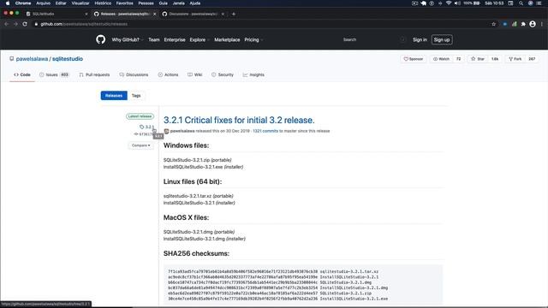Screen dimensions: 548x308
Task: Click the Sign up button
Action: [442, 40]
